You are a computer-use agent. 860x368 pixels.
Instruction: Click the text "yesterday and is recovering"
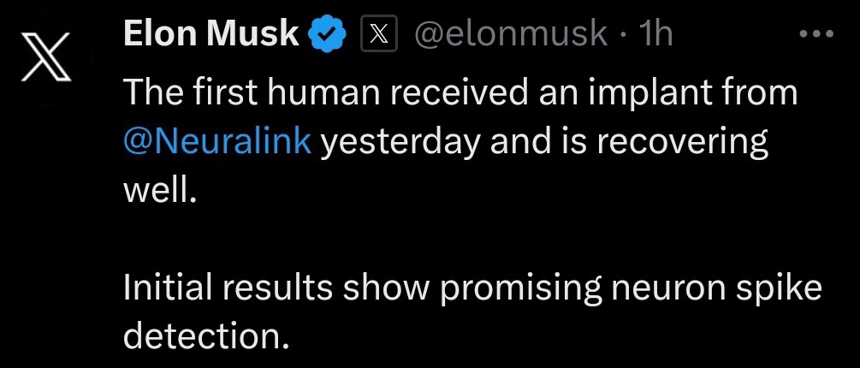tap(543, 140)
